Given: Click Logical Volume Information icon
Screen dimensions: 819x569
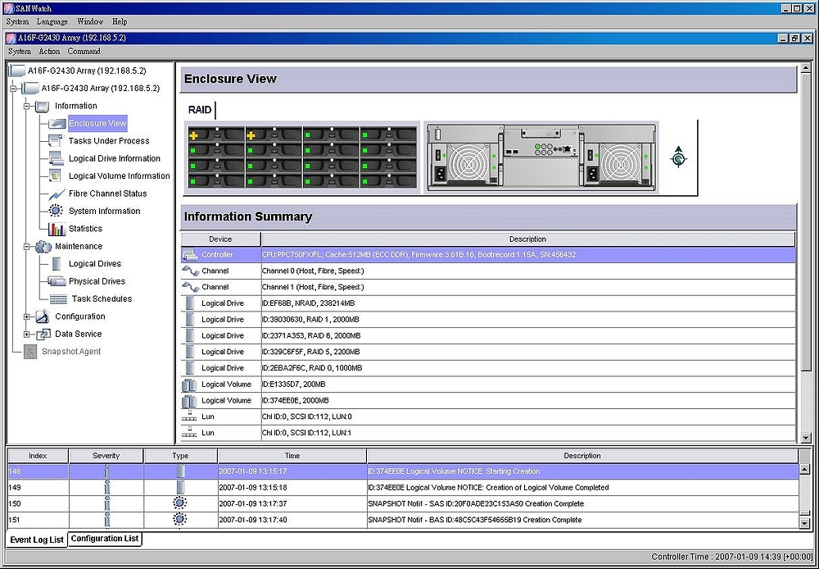Looking at the screenshot, I should [56, 175].
